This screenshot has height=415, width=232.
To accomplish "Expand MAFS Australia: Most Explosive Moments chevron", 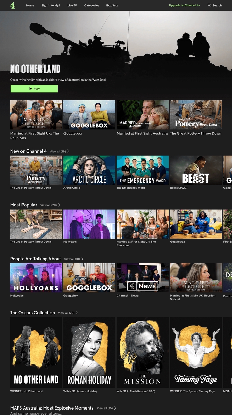I will 115,408.
